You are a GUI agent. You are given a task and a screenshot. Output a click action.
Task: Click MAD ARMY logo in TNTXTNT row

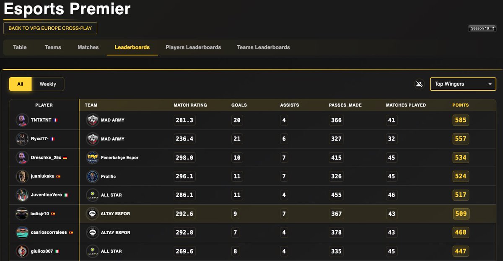(x=92, y=120)
